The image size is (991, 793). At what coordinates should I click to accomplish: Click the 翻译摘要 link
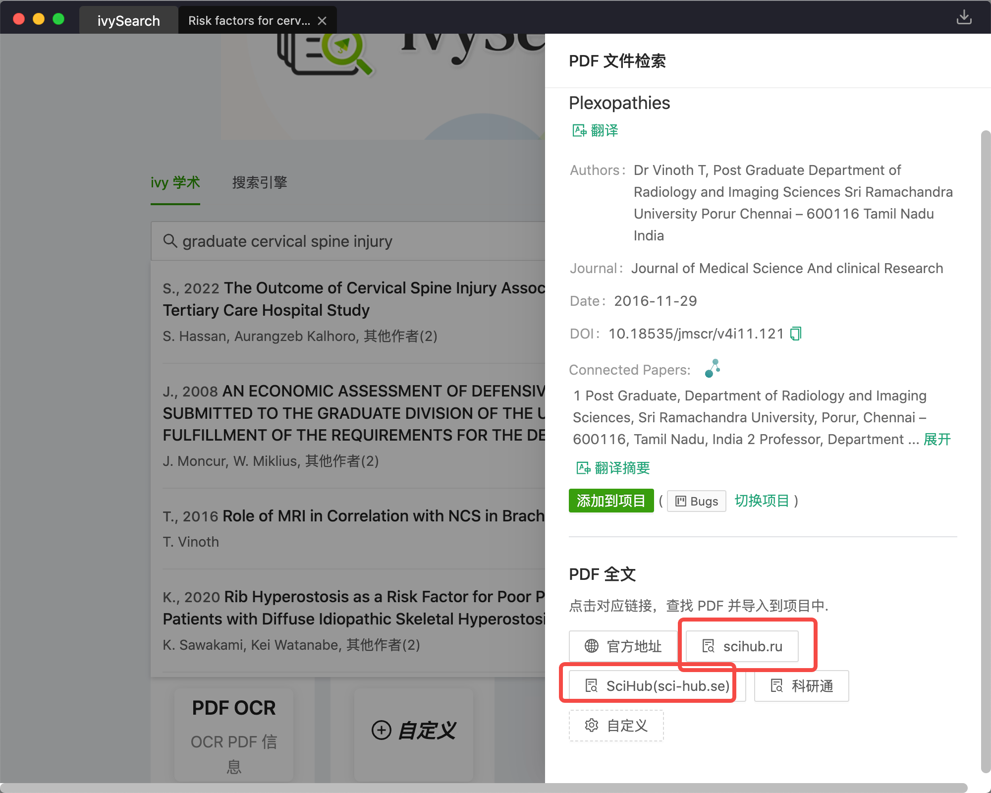tap(613, 467)
